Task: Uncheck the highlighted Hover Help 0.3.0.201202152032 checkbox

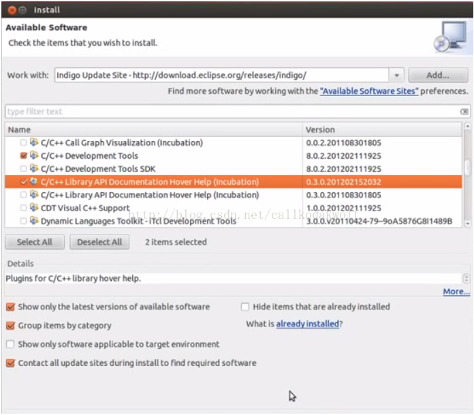Action: 23,182
